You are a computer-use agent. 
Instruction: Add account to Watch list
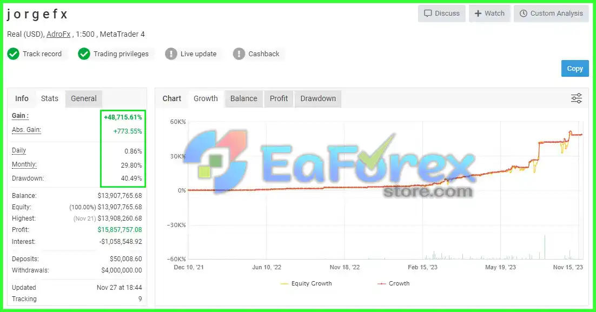(489, 14)
